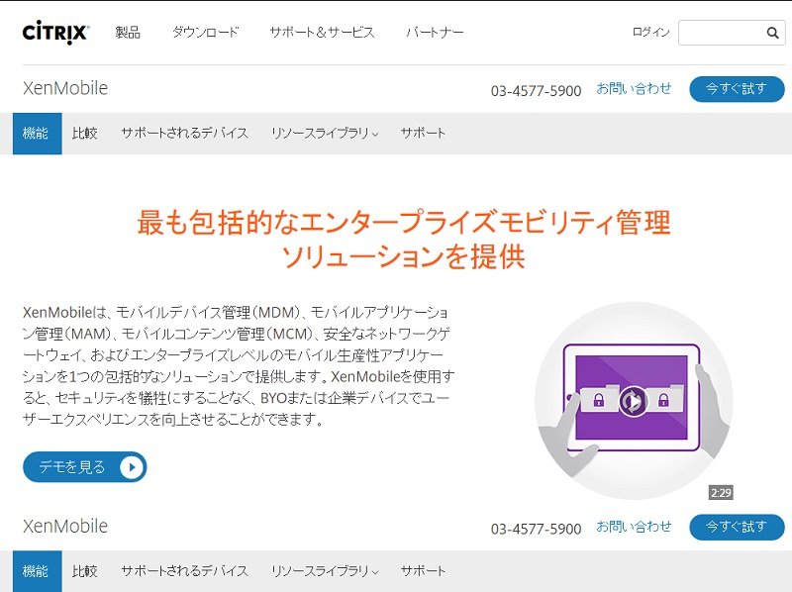
Task: Click top XenMobile title
Action: point(65,88)
